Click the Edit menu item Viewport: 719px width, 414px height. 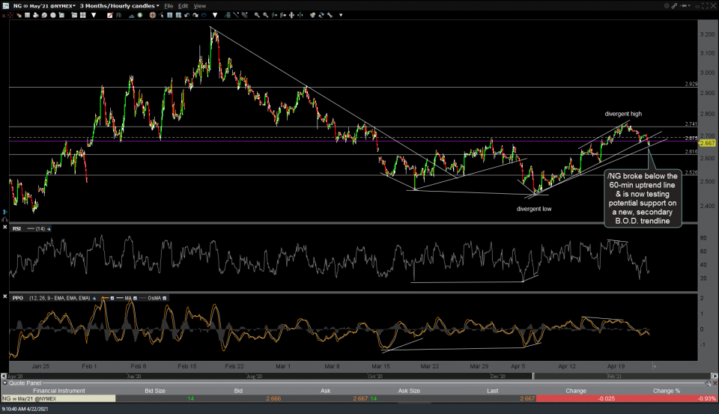[183, 5]
